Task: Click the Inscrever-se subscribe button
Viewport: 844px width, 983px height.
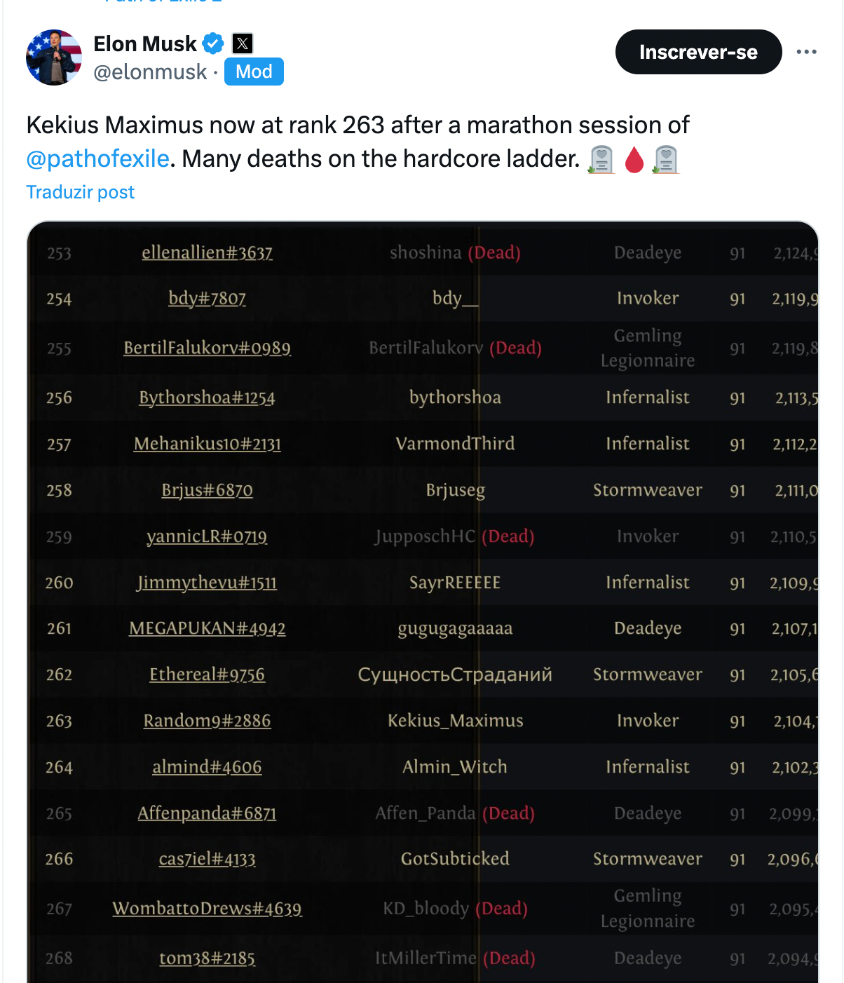Action: tap(698, 52)
